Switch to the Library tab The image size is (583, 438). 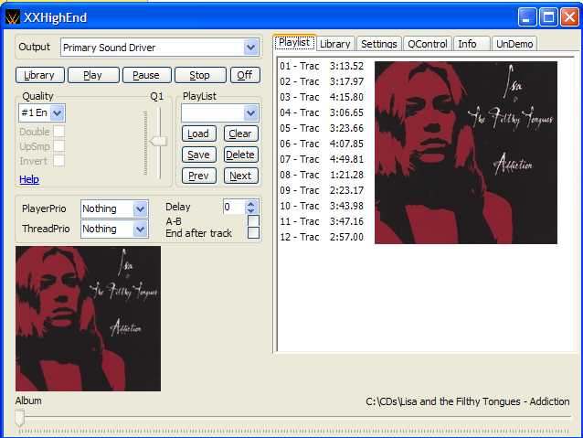click(335, 44)
